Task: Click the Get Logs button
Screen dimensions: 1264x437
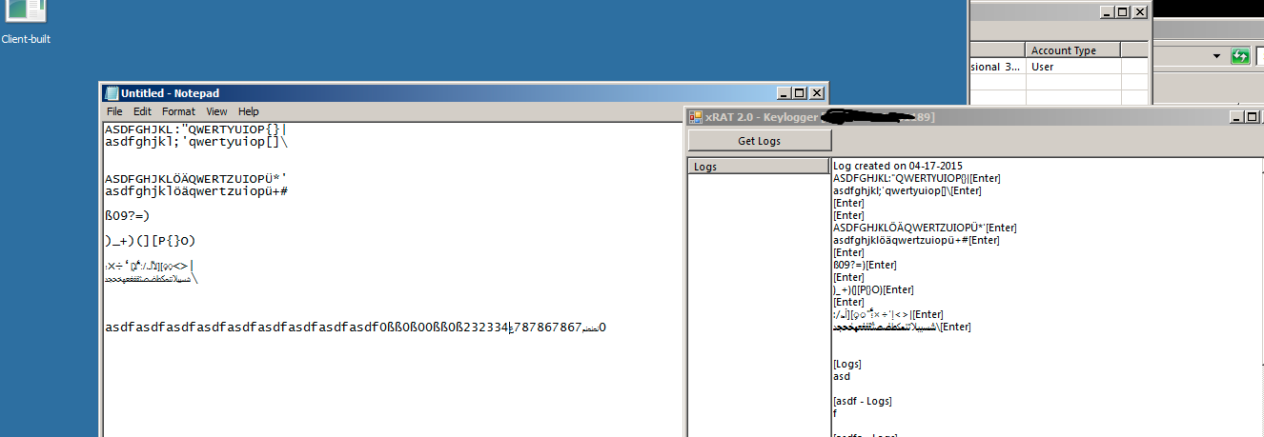Action: coord(759,141)
